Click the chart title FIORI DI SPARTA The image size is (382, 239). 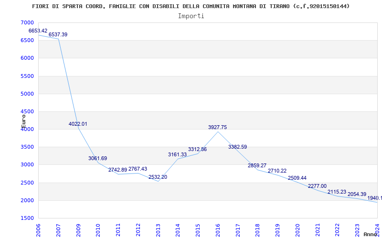tap(191, 6)
